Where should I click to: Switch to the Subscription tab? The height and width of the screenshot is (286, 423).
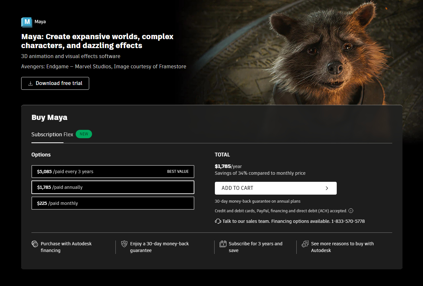pyautogui.click(x=47, y=134)
